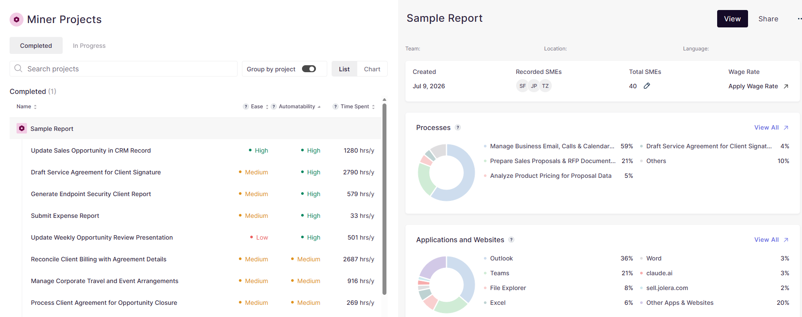802x317 pixels.
Task: Click the Search projects input field
Action: [124, 69]
